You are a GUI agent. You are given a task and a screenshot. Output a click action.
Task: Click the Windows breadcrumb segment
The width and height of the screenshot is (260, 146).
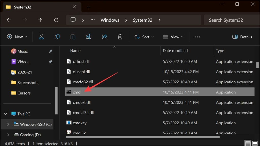click(x=110, y=20)
